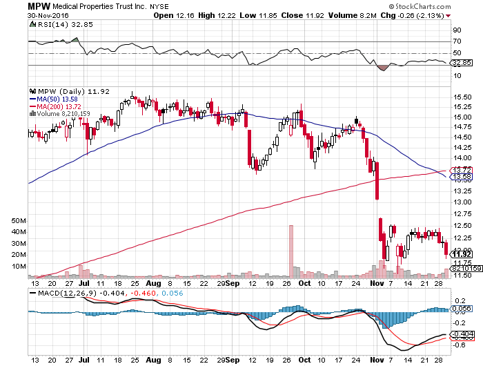483x366 pixels.
Task: Click the 70 level on RSI axis
Action: click(457, 41)
